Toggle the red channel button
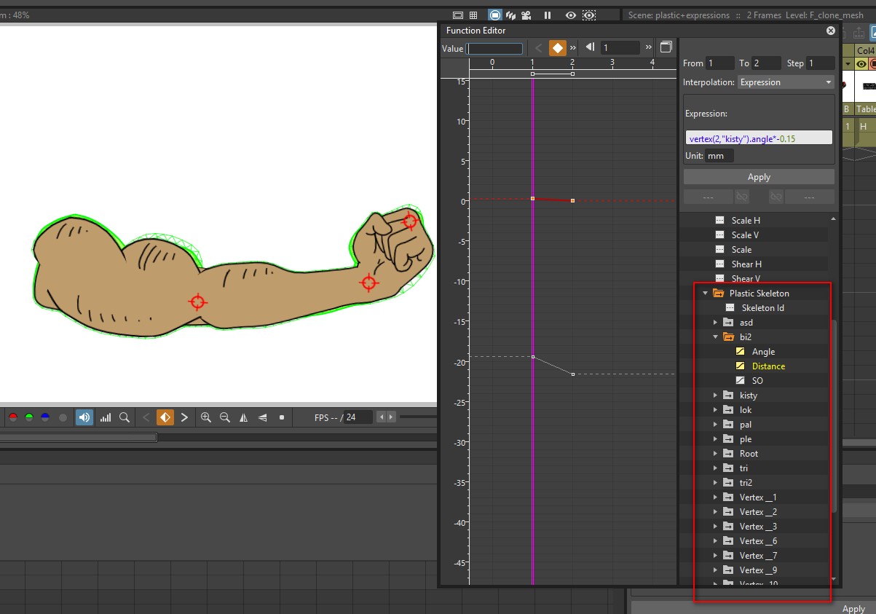The height and width of the screenshot is (614, 876). click(x=12, y=417)
